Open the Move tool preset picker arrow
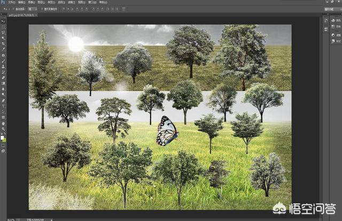The image size is (342, 221). pyautogui.click(x=7, y=9)
